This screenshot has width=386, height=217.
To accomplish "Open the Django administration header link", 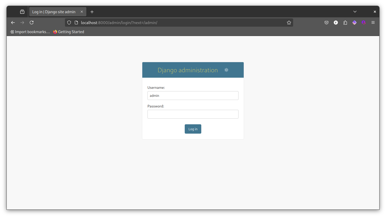I will coord(188,70).
